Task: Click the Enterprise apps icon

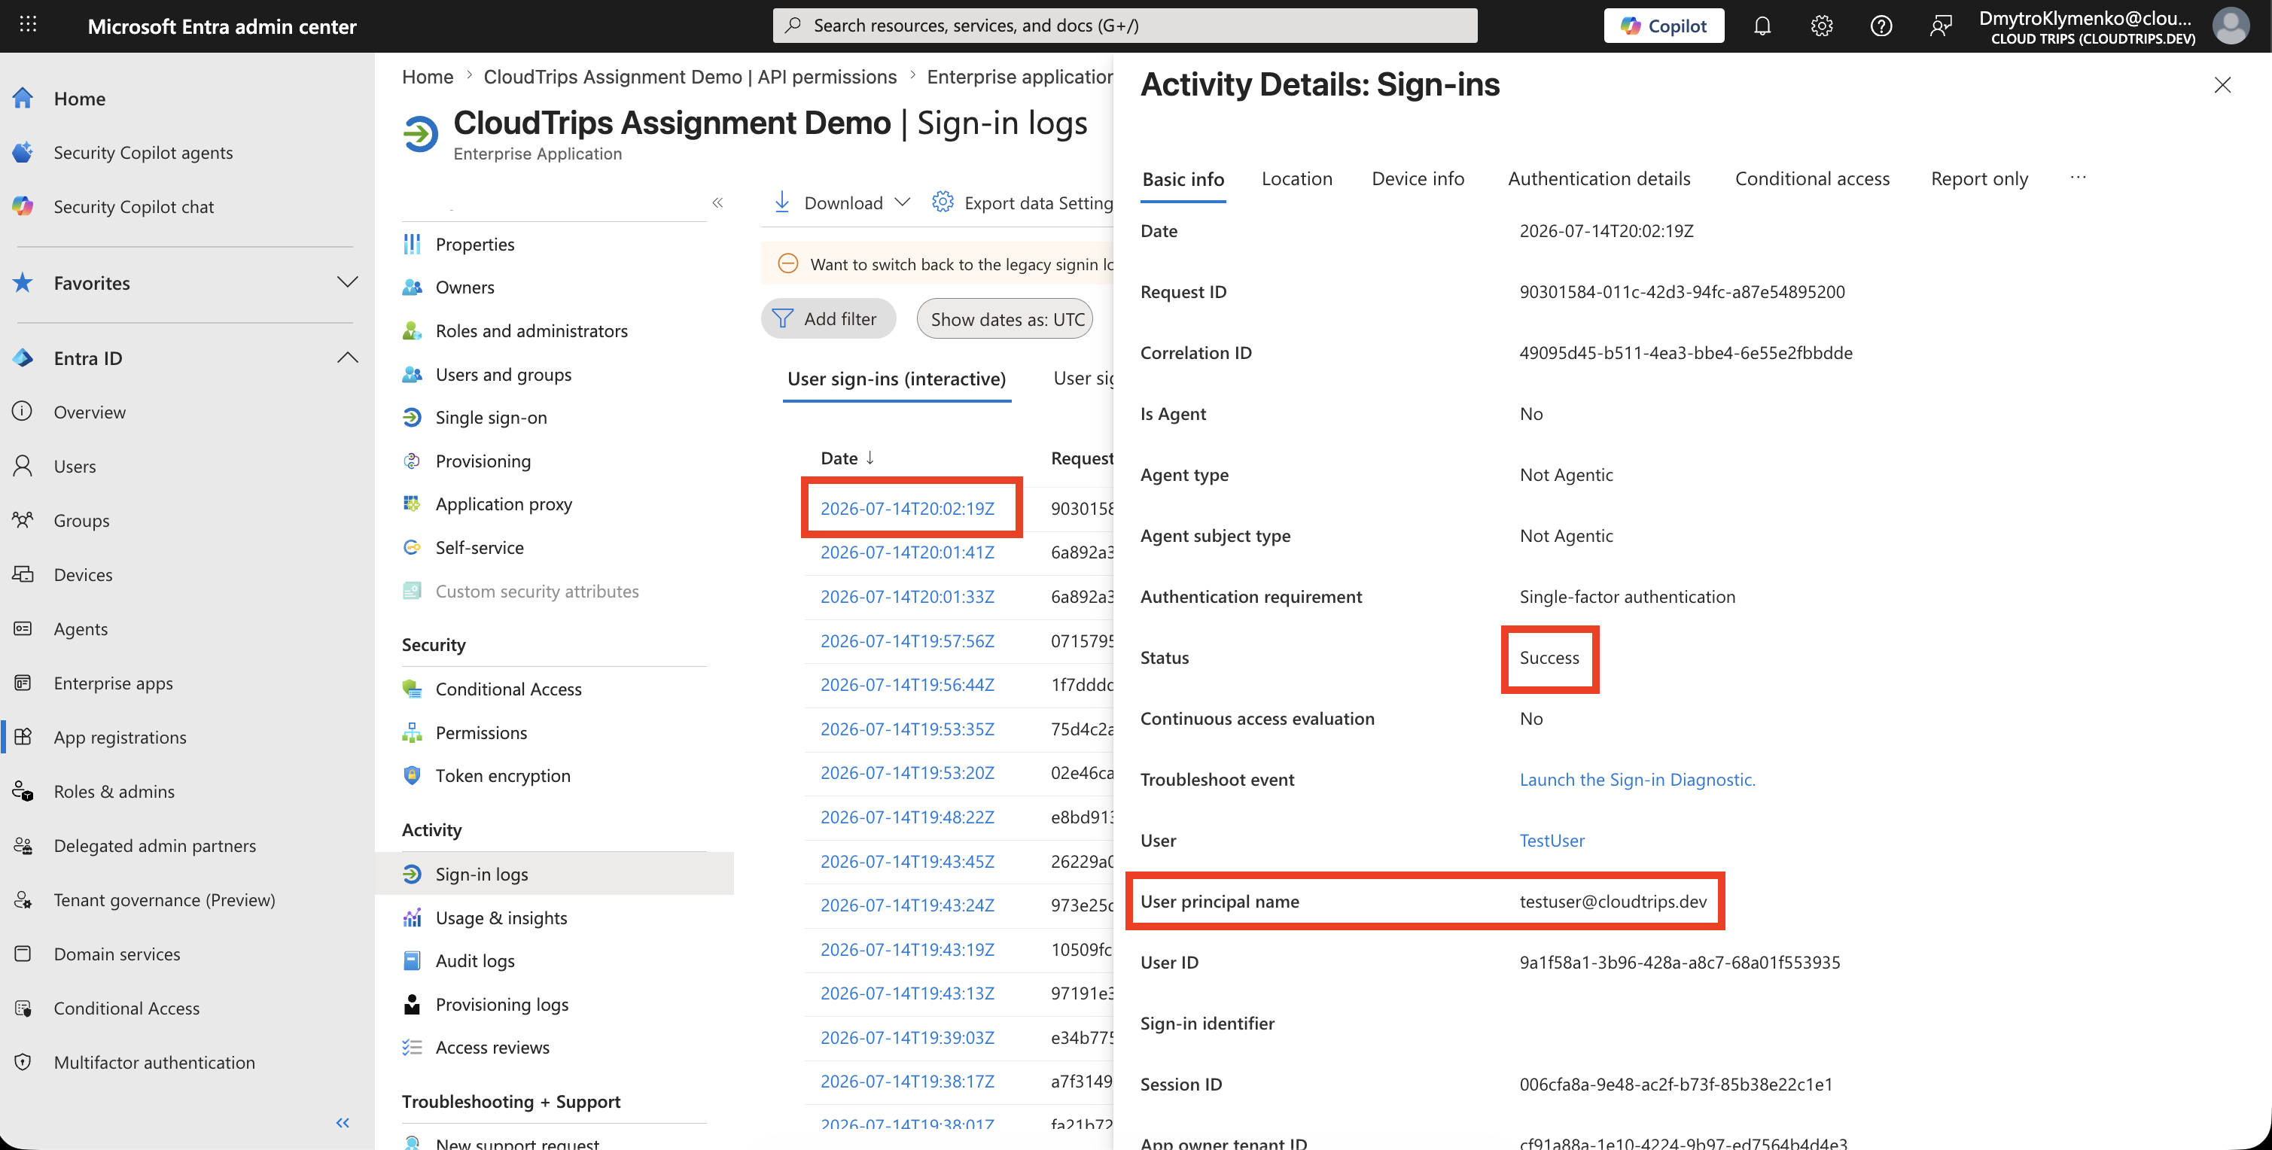Action: 23,682
